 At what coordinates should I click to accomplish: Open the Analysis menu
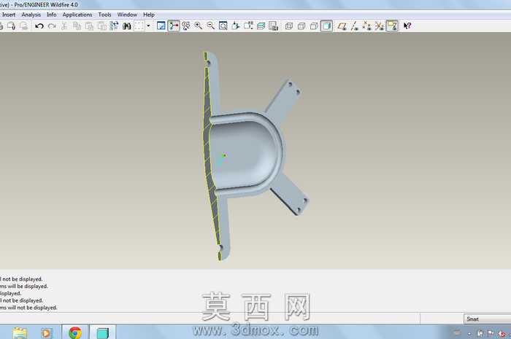(x=31, y=15)
